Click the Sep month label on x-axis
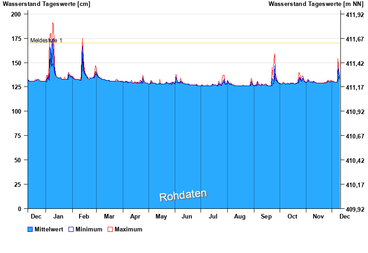This screenshot has height=253, width=368. (266, 217)
